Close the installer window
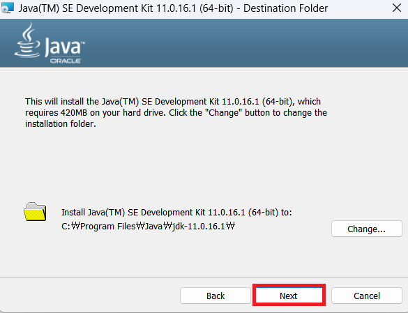Image resolution: width=408 pixels, height=313 pixels. pos(397,8)
